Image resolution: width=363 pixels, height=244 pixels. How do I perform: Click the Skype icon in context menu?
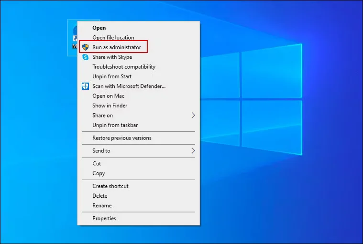86,57
